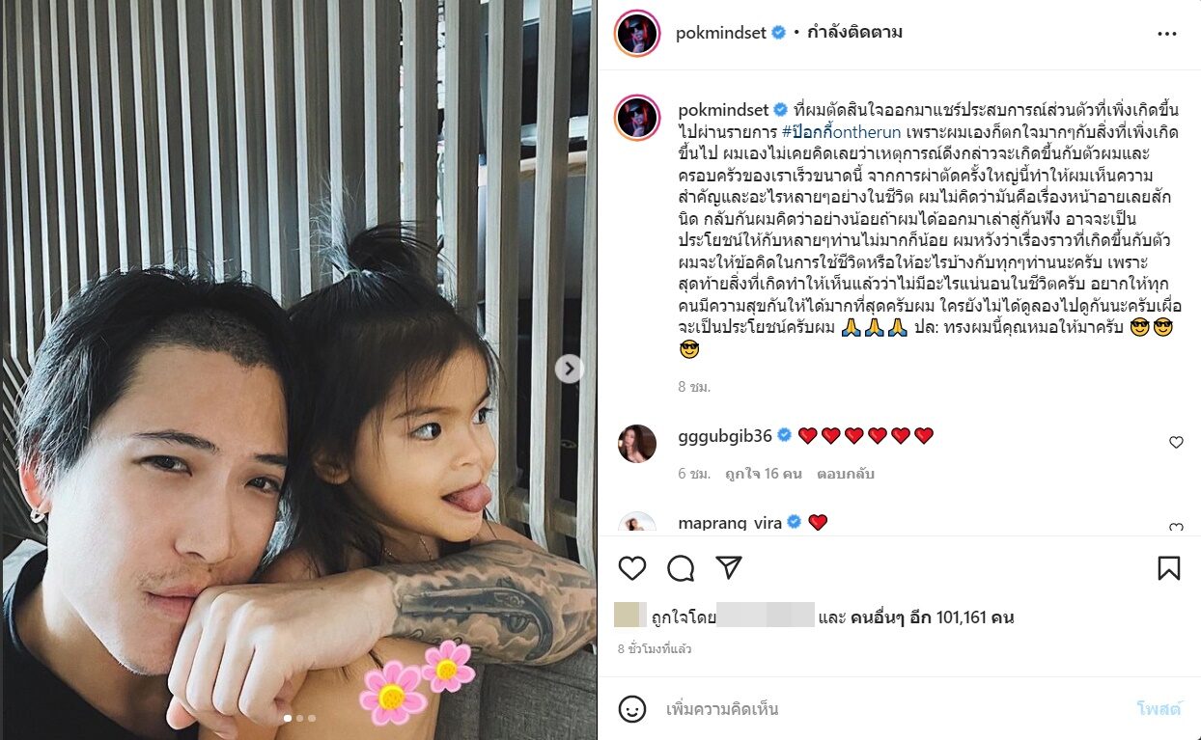The width and height of the screenshot is (1201, 740).
Task: Like maprang_vira's comment
Action: [x=1176, y=528]
